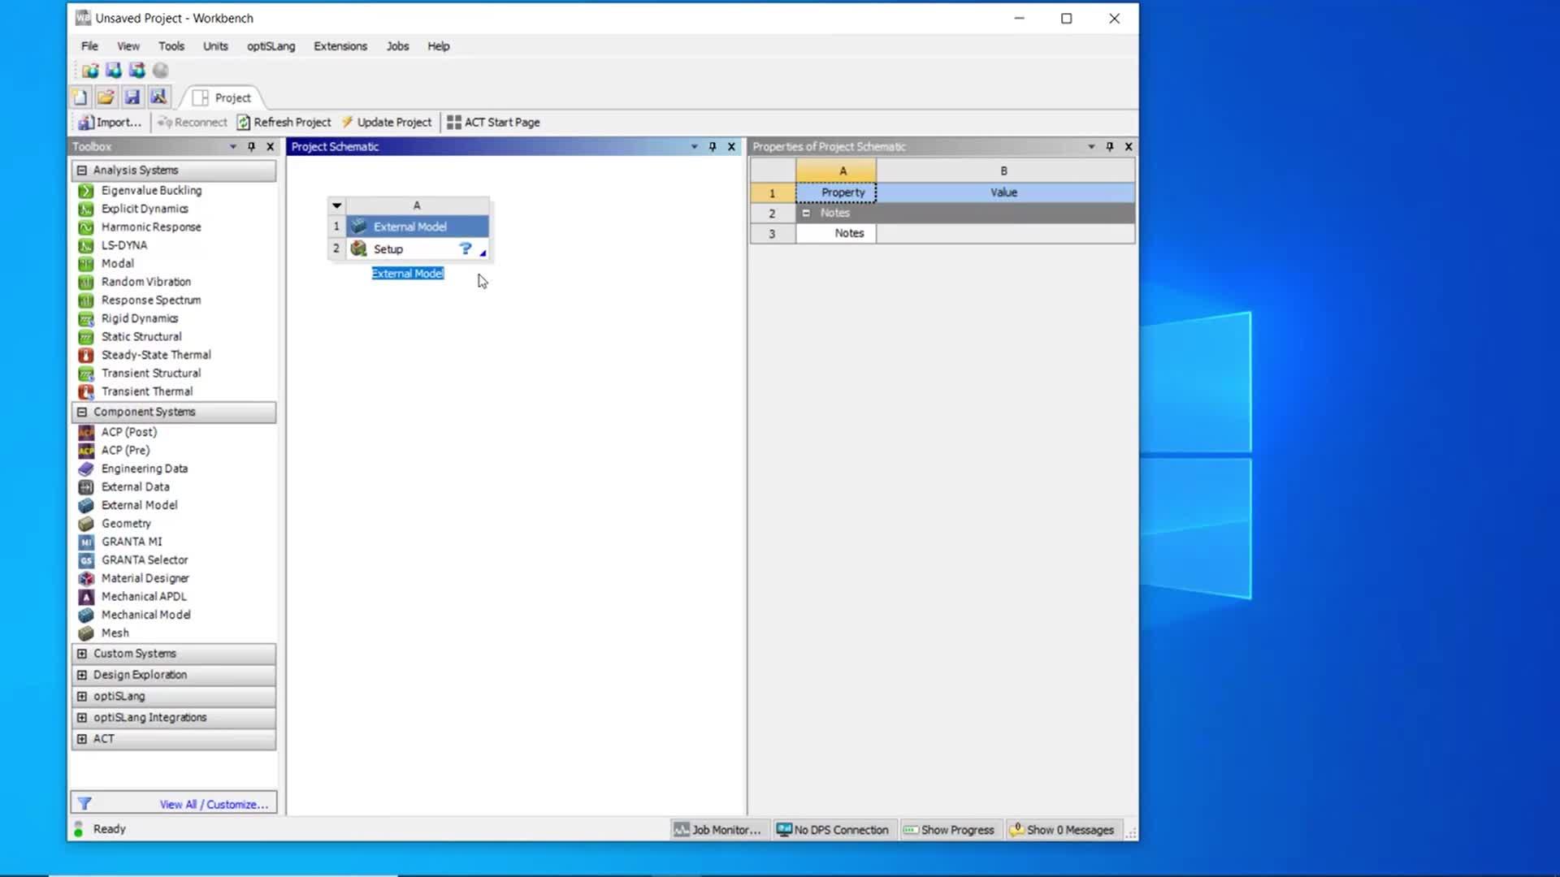Click the Eigenvalue Buckling system icon

pyautogui.click(x=85, y=191)
